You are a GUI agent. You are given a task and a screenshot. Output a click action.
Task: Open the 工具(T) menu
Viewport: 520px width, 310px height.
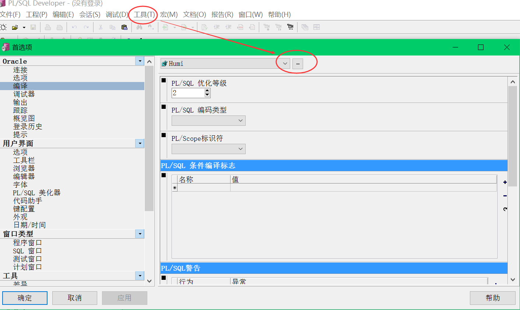coord(144,14)
